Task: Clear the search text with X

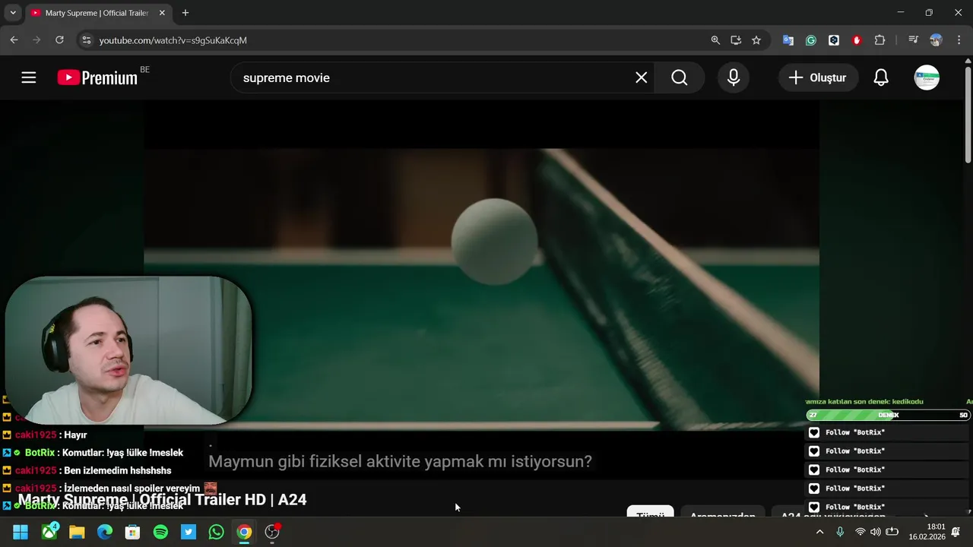Action: (642, 77)
